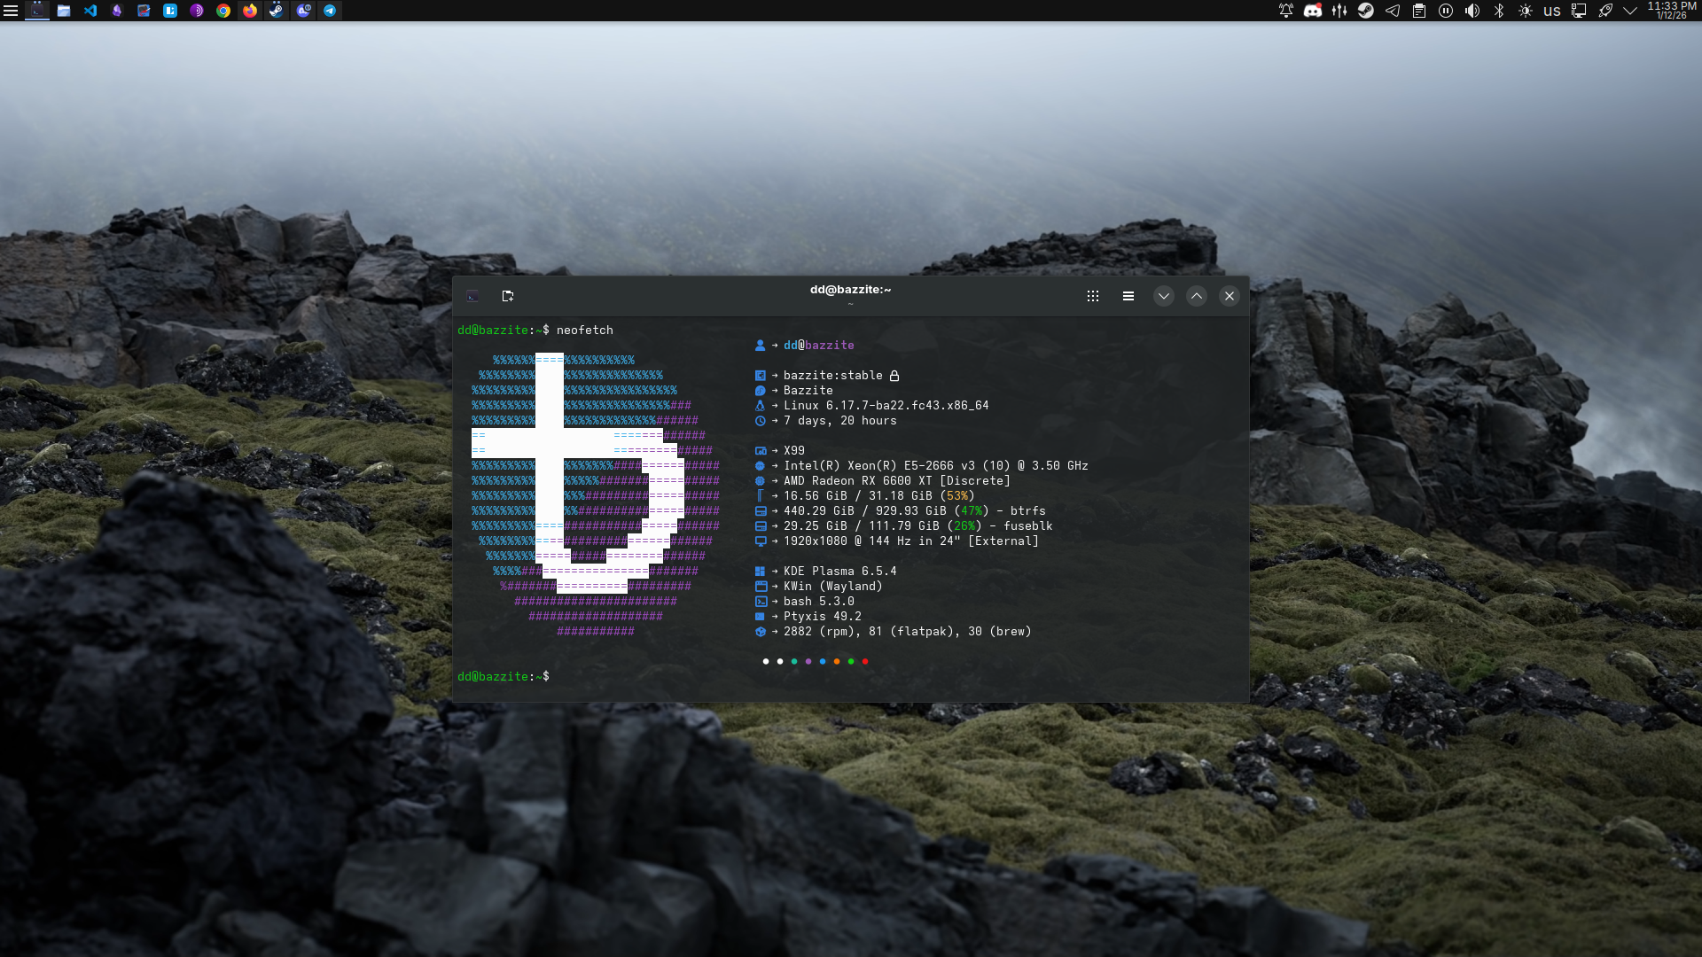The height and width of the screenshot is (957, 1702).
Task: Open the 'us' keyboard layout selector
Action: [1551, 11]
